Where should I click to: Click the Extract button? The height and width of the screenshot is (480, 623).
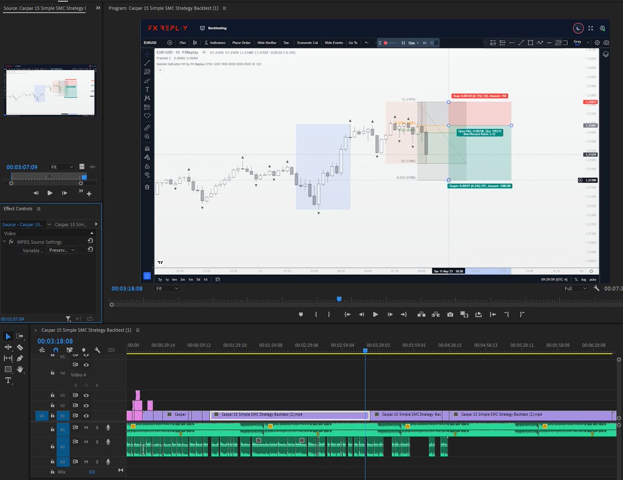pos(436,314)
